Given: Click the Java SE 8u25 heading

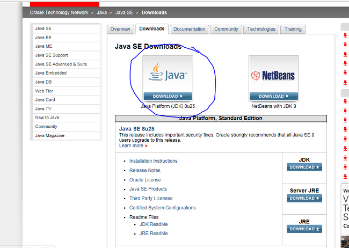Looking at the screenshot, I should (137, 129).
